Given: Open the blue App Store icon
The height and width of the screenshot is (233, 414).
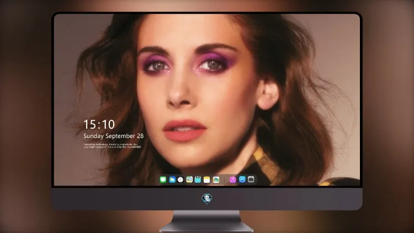Looking at the screenshot, I should point(242,179).
